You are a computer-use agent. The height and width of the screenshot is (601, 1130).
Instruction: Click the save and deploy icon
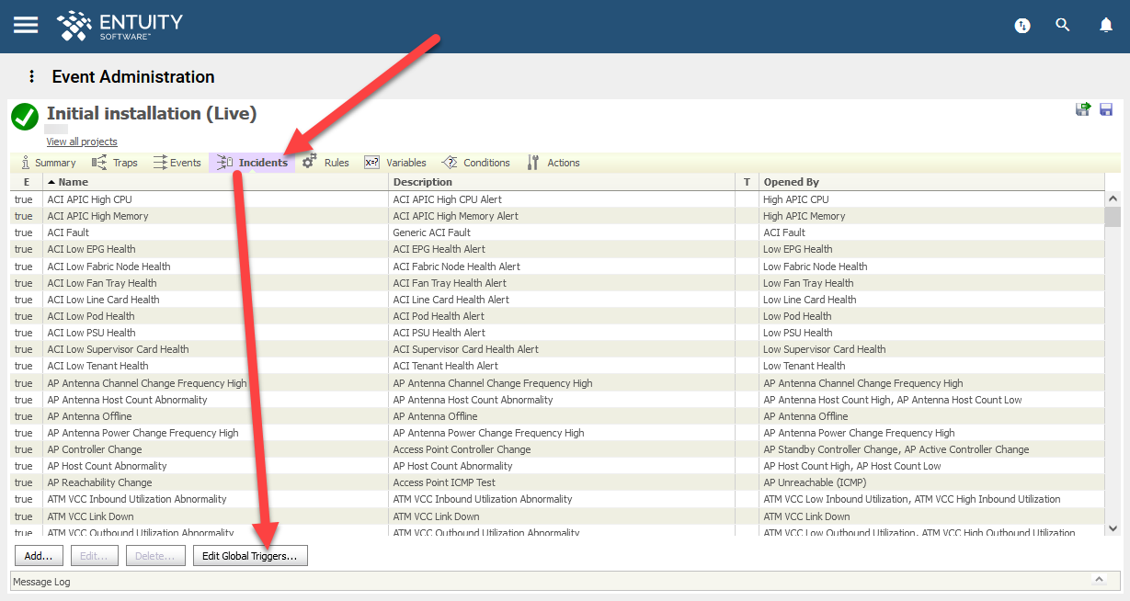click(x=1083, y=109)
